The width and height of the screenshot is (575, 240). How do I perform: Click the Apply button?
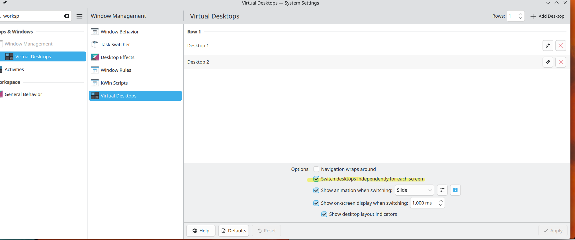point(553,231)
